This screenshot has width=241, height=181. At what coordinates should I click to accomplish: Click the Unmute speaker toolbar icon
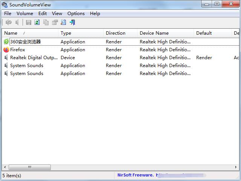pyautogui.click(x=17, y=23)
